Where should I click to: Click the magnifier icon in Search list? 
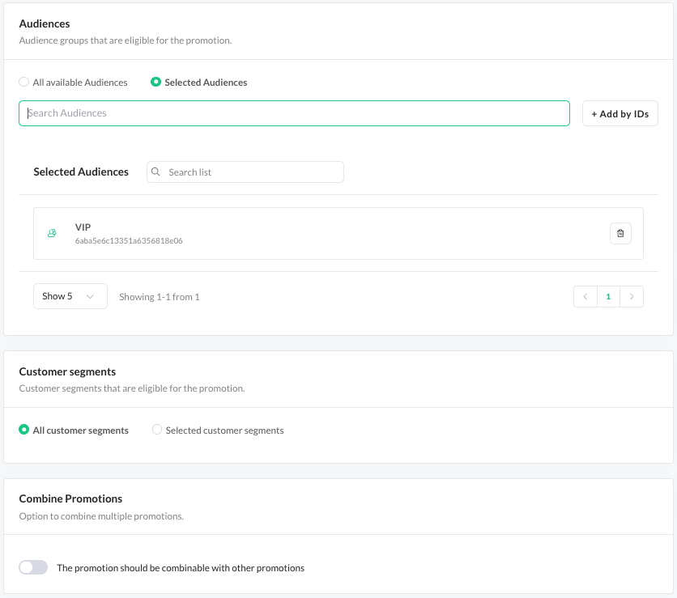click(155, 172)
